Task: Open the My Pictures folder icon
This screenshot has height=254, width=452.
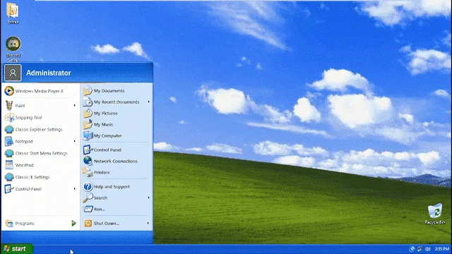Action: click(x=88, y=113)
